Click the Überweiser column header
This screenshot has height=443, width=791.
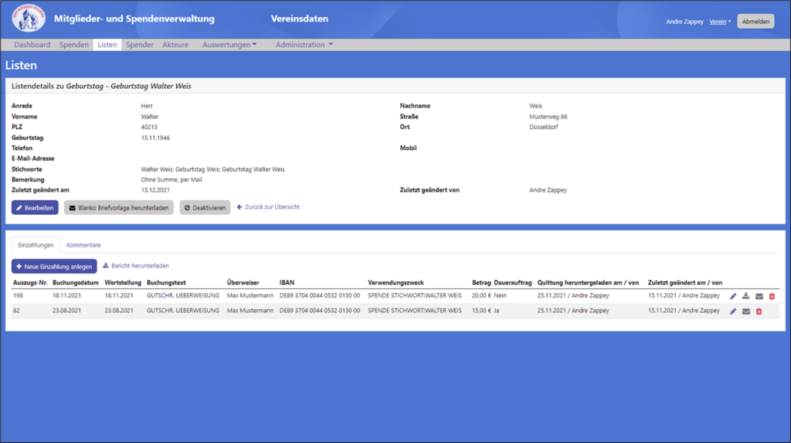tap(243, 283)
